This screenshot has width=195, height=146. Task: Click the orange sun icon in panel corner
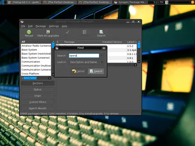[x=193, y=2]
